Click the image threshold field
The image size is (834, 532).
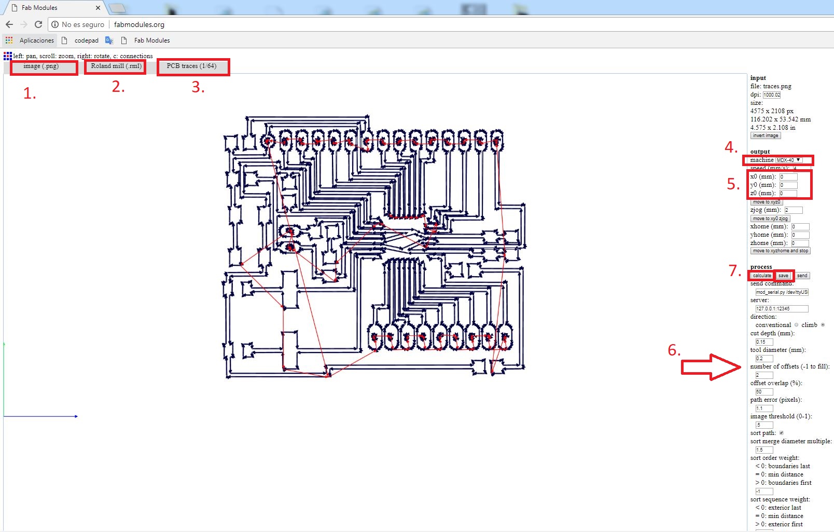[764, 425]
